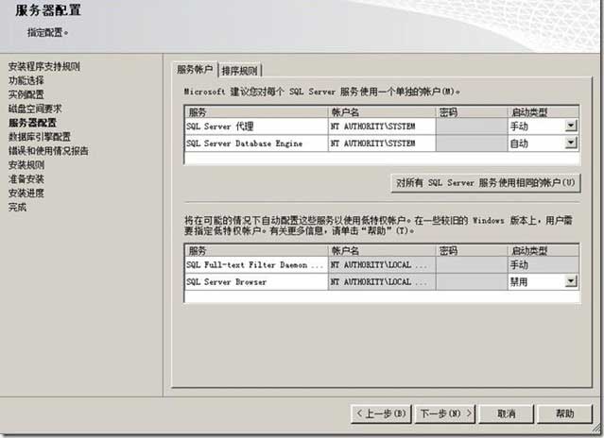This screenshot has width=604, height=438.
Task: Click the 帮助 help button
Action: pyautogui.click(x=564, y=413)
